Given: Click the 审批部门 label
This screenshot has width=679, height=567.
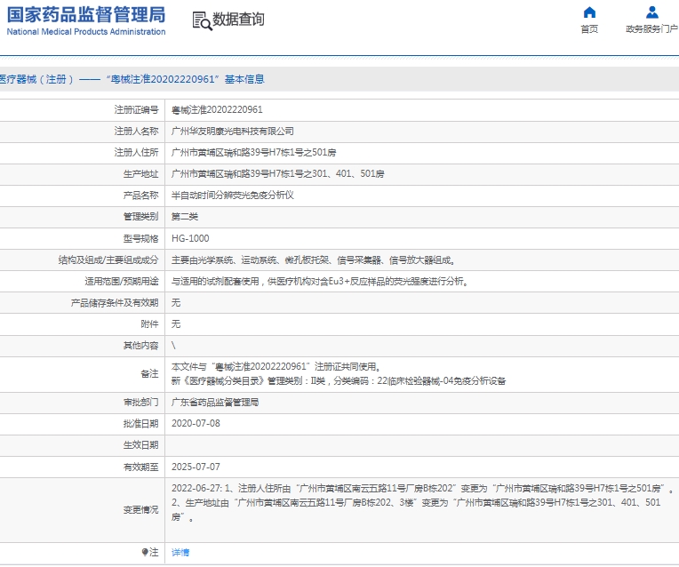Looking at the screenshot, I should [140, 403].
